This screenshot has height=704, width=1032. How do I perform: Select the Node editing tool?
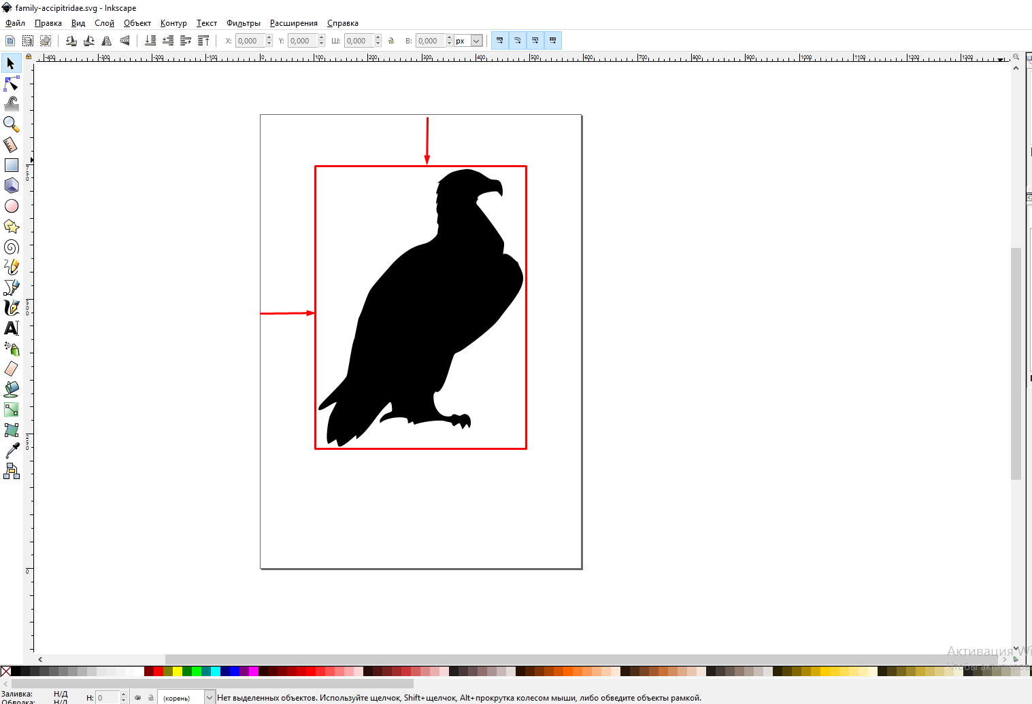(11, 84)
